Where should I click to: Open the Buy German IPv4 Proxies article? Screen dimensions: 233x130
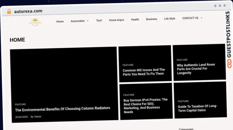145,105
